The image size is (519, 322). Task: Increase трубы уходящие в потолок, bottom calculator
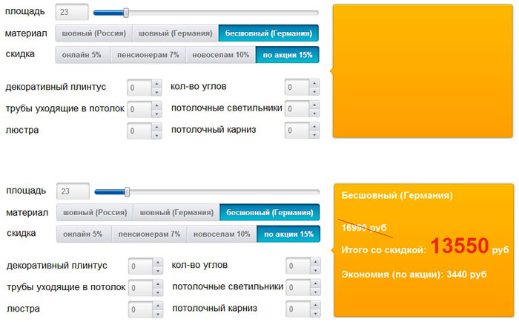(157, 283)
